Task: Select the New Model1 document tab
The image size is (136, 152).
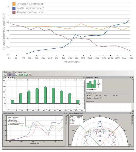Action: (9, 78)
